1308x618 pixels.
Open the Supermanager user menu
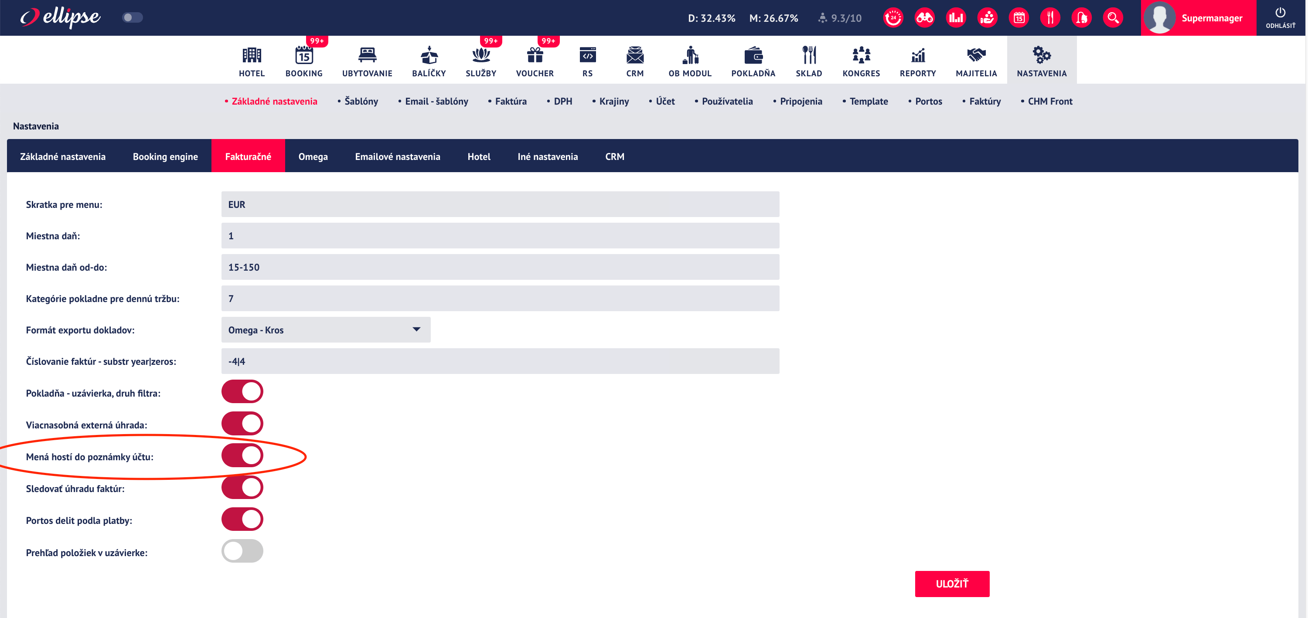click(x=1198, y=18)
